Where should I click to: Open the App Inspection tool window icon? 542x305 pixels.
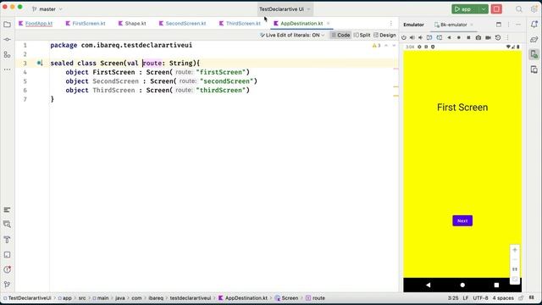7,225
